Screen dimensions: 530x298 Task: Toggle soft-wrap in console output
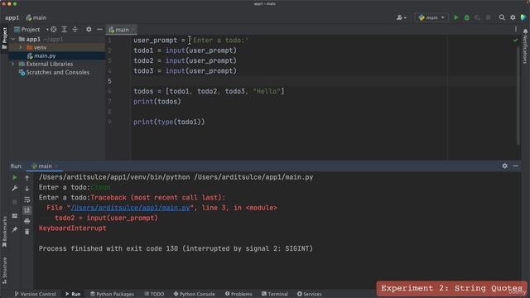tap(27, 199)
